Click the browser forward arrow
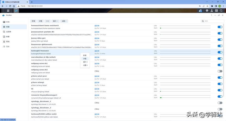This screenshot has width=226, height=121. click(x=6, y=6)
